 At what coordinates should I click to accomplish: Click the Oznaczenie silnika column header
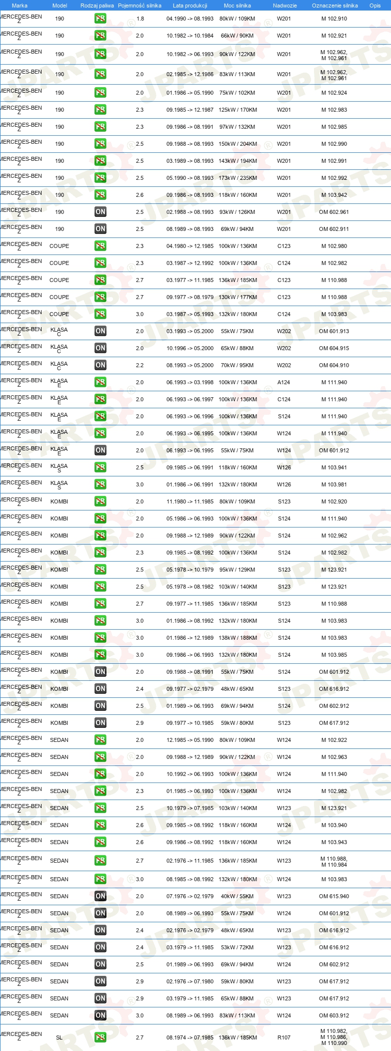coord(335,6)
